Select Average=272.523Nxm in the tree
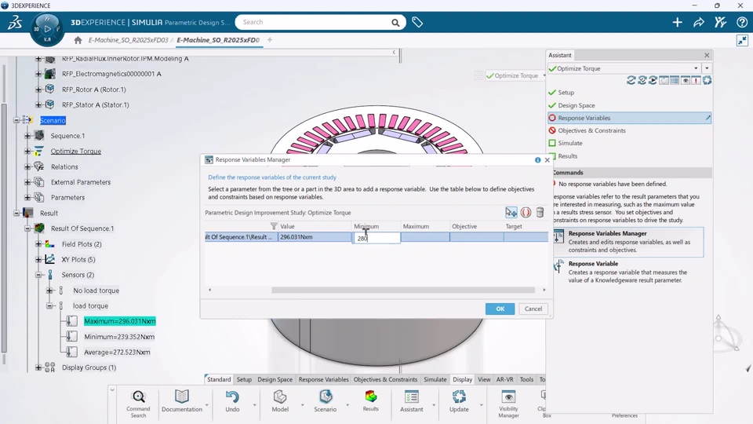Viewport: 753px width, 424px height. [117, 353]
